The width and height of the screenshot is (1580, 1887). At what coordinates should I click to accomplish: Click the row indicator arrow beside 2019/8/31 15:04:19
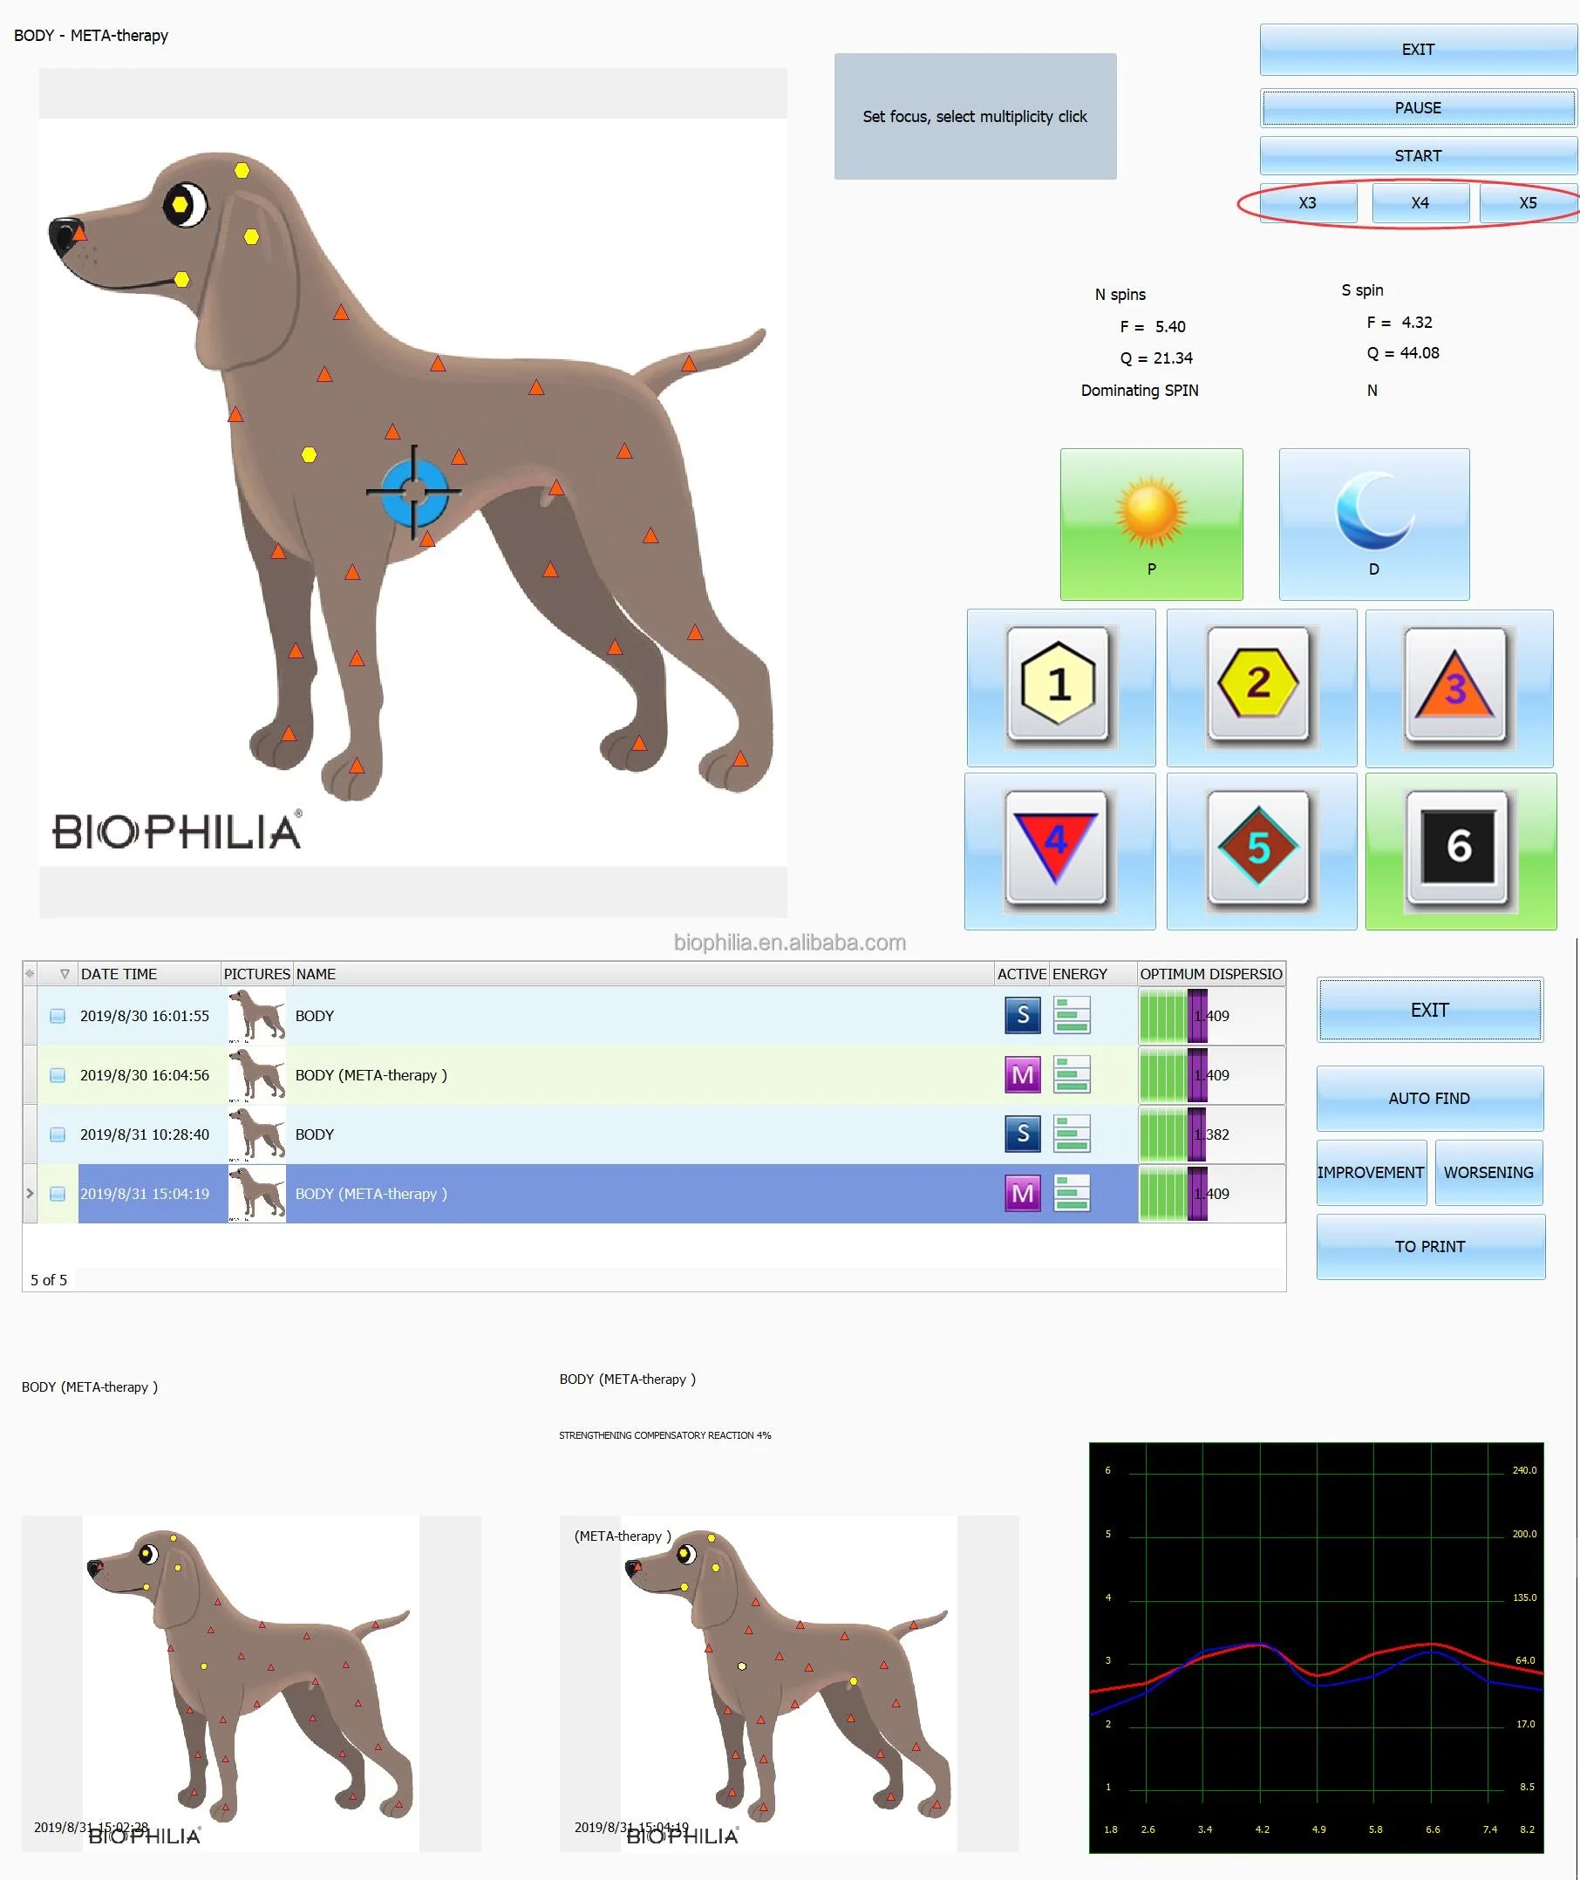coord(30,1193)
